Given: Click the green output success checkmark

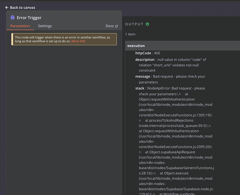Looking at the screenshot, I should pyautogui.click(x=147, y=24).
